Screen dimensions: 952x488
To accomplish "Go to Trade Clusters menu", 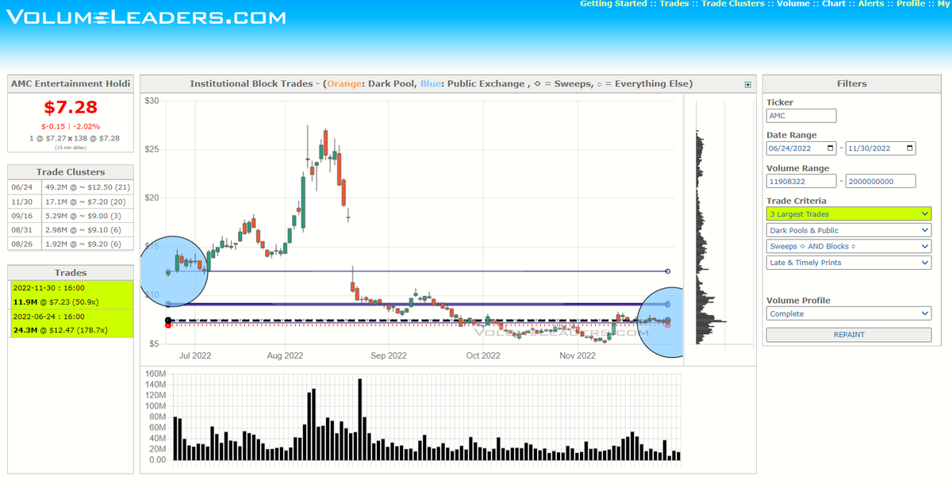I will point(733,4).
